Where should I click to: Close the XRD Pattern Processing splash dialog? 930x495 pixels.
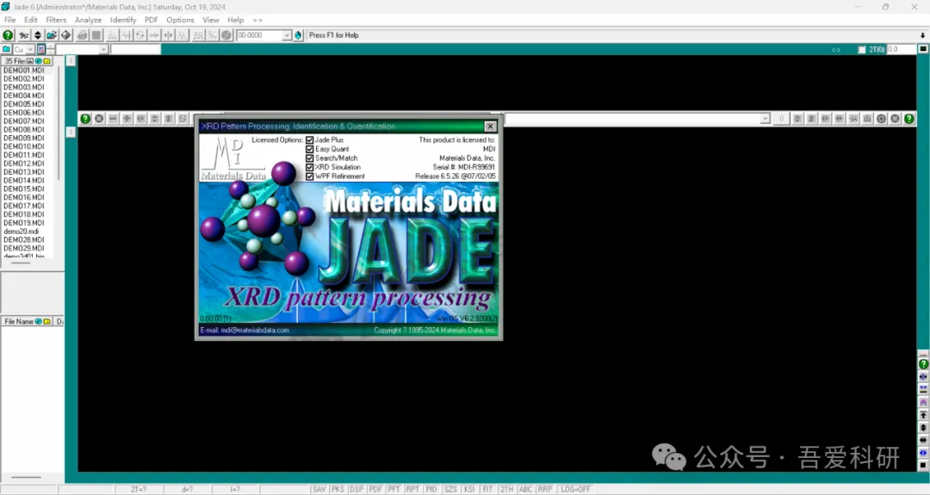(x=490, y=127)
